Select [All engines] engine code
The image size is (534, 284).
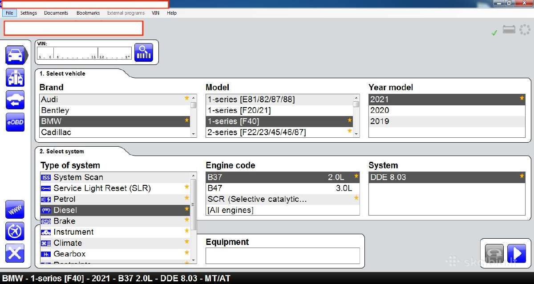click(x=283, y=210)
